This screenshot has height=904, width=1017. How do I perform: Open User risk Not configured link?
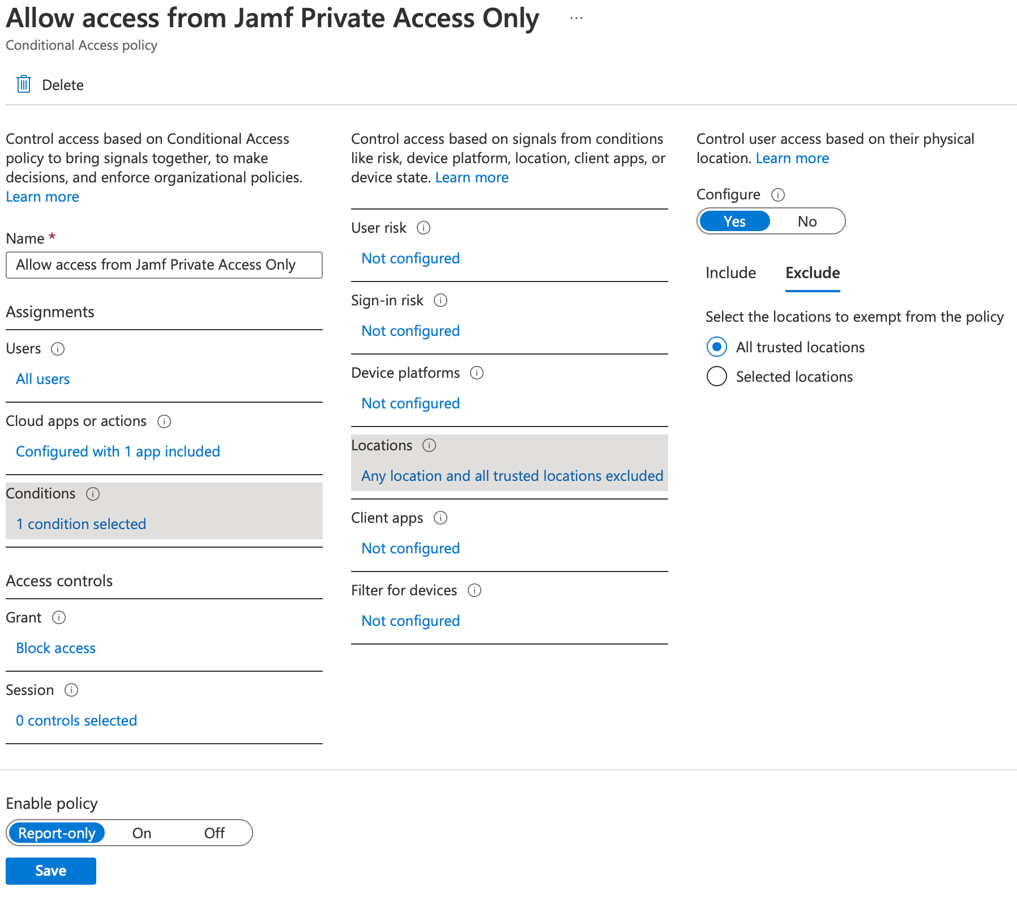411,258
